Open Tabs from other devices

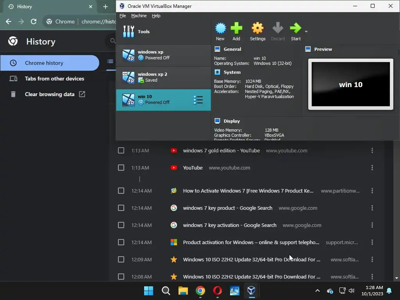[x=54, y=79]
